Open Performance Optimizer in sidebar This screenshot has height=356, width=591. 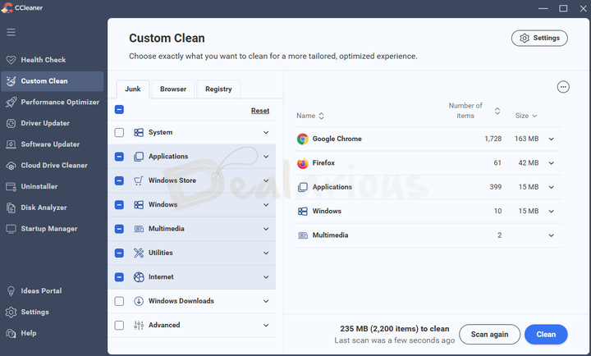(x=59, y=103)
